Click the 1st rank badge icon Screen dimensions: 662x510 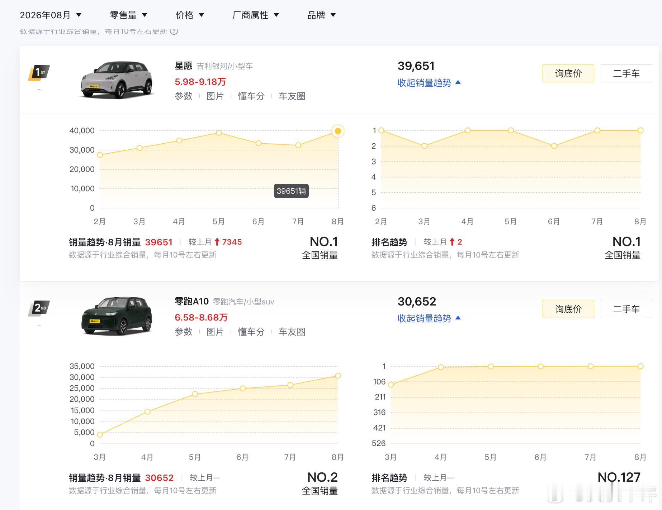tap(39, 73)
